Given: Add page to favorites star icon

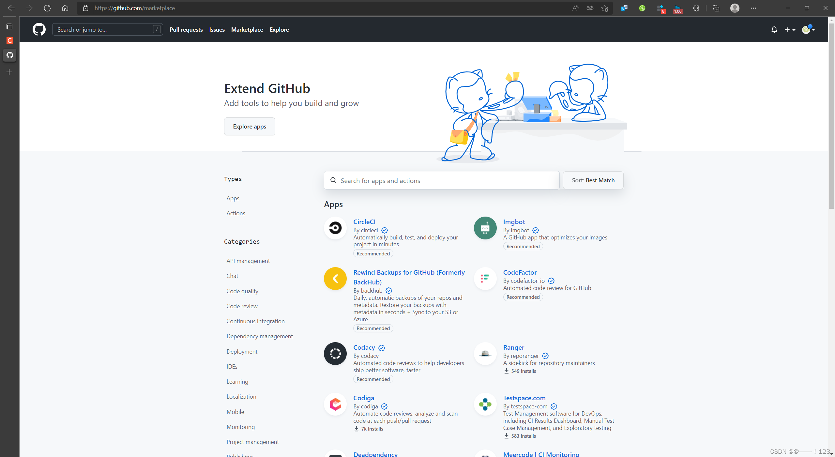Looking at the screenshot, I should (x=605, y=8).
